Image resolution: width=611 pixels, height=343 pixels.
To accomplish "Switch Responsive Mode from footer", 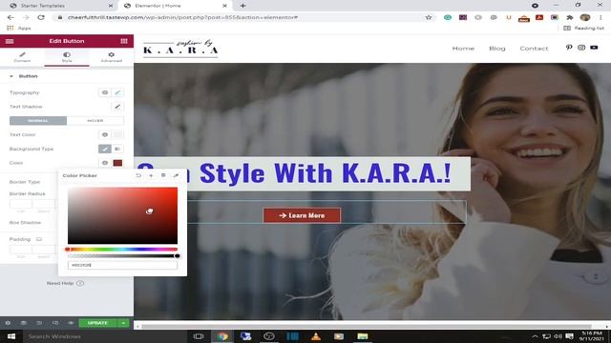I will [x=55, y=323].
